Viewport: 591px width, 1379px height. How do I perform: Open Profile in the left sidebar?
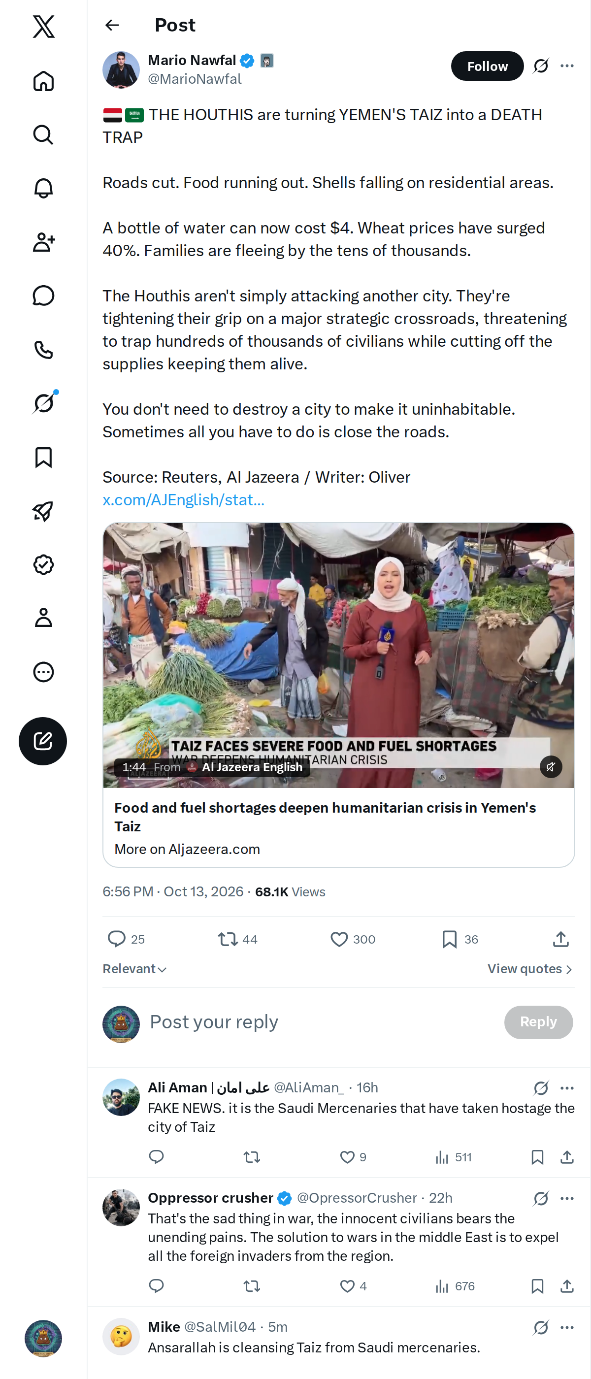point(43,618)
